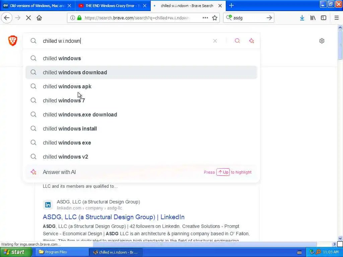The height and width of the screenshot is (257, 343).
Task: Open page actions three-dot menu
Action: pos(205,18)
